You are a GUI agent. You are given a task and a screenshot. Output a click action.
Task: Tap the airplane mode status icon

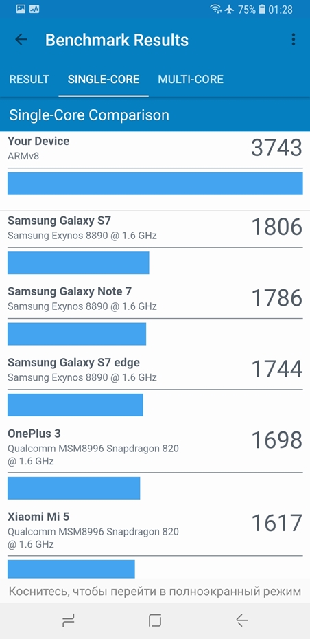[x=230, y=9]
